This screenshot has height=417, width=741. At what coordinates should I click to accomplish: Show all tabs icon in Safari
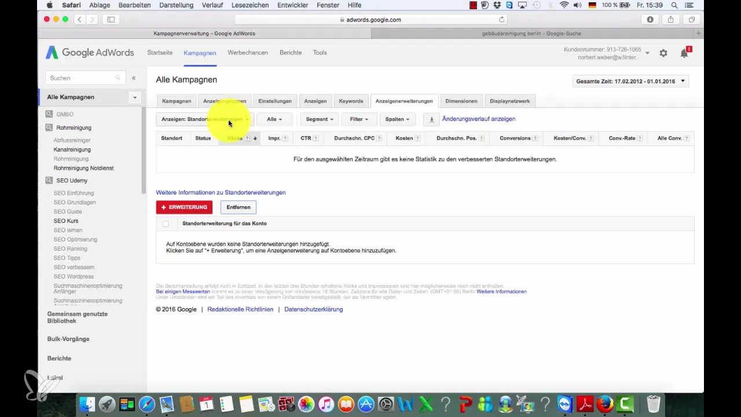(x=692, y=19)
